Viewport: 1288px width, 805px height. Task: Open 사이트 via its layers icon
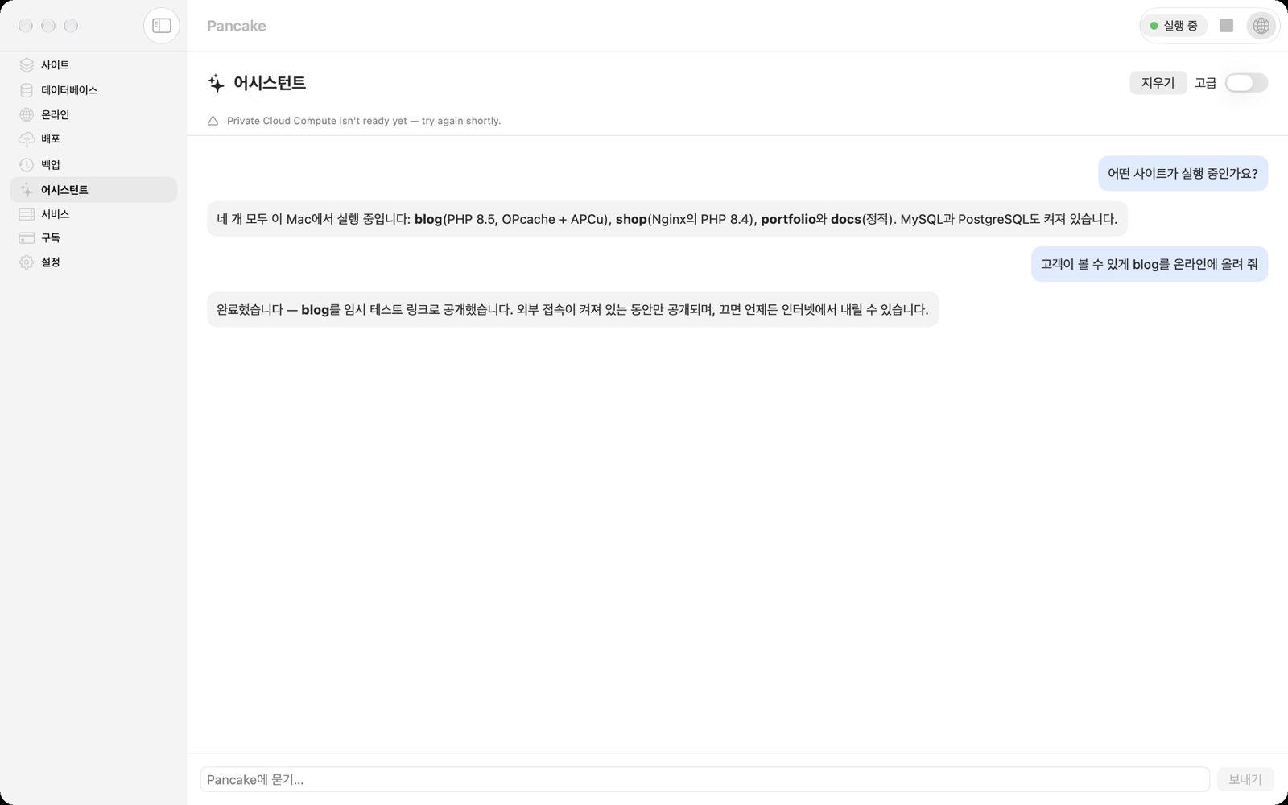pyautogui.click(x=27, y=65)
